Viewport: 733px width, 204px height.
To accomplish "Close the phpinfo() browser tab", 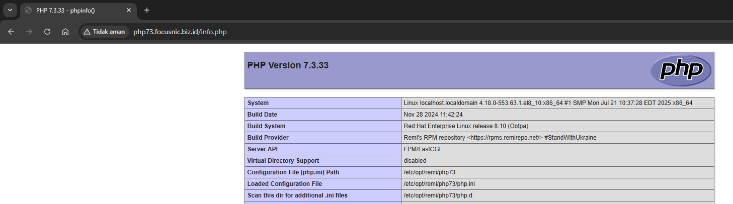I will point(129,10).
